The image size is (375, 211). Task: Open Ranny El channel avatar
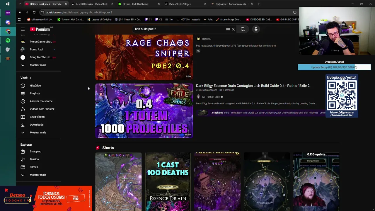(198, 39)
